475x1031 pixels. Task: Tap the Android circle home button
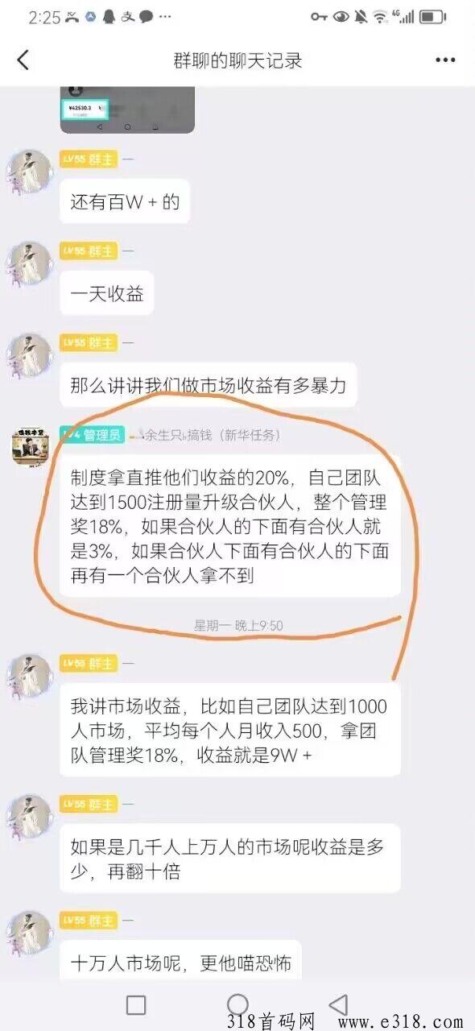(237, 1004)
